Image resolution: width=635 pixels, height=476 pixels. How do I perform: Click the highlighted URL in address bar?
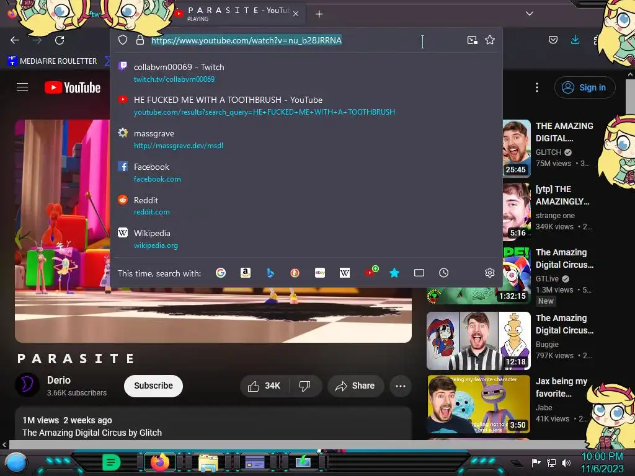(246, 40)
